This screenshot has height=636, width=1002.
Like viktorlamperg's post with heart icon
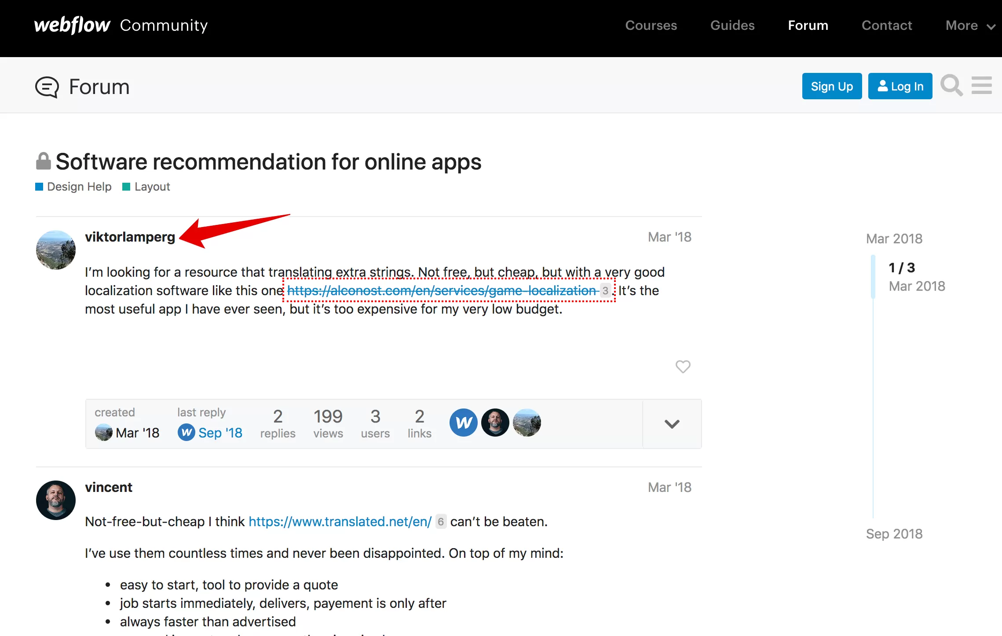[683, 366]
